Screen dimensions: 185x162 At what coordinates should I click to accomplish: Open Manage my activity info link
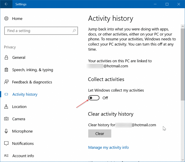click(108, 147)
